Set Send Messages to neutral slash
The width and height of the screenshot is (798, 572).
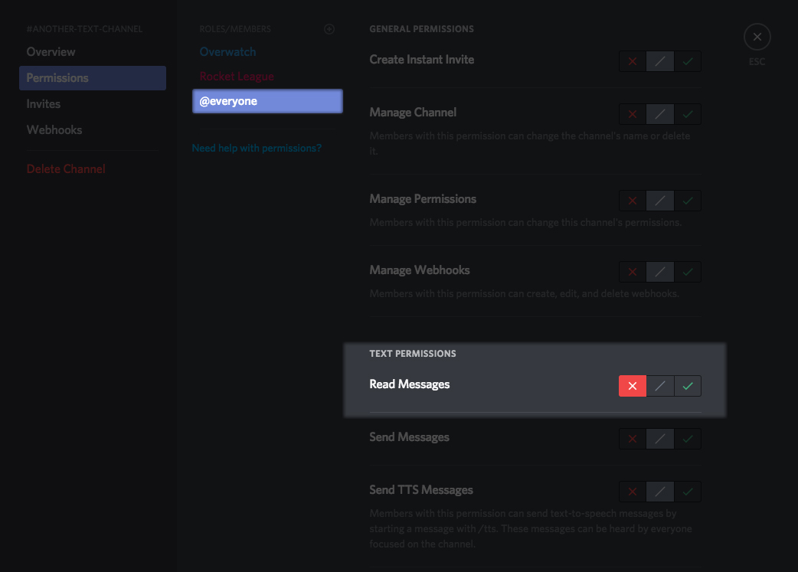pos(660,440)
